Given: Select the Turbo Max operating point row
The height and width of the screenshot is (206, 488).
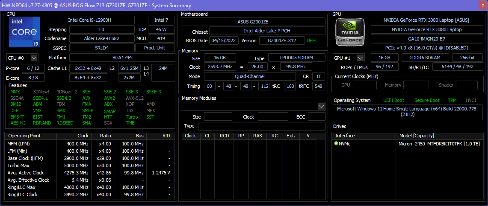Looking at the screenshot, I should pos(89,165).
